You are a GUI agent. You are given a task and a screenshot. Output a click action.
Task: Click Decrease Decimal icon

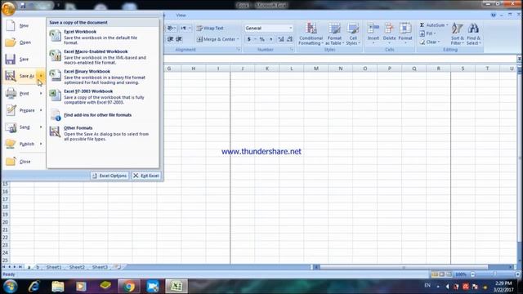(x=289, y=39)
